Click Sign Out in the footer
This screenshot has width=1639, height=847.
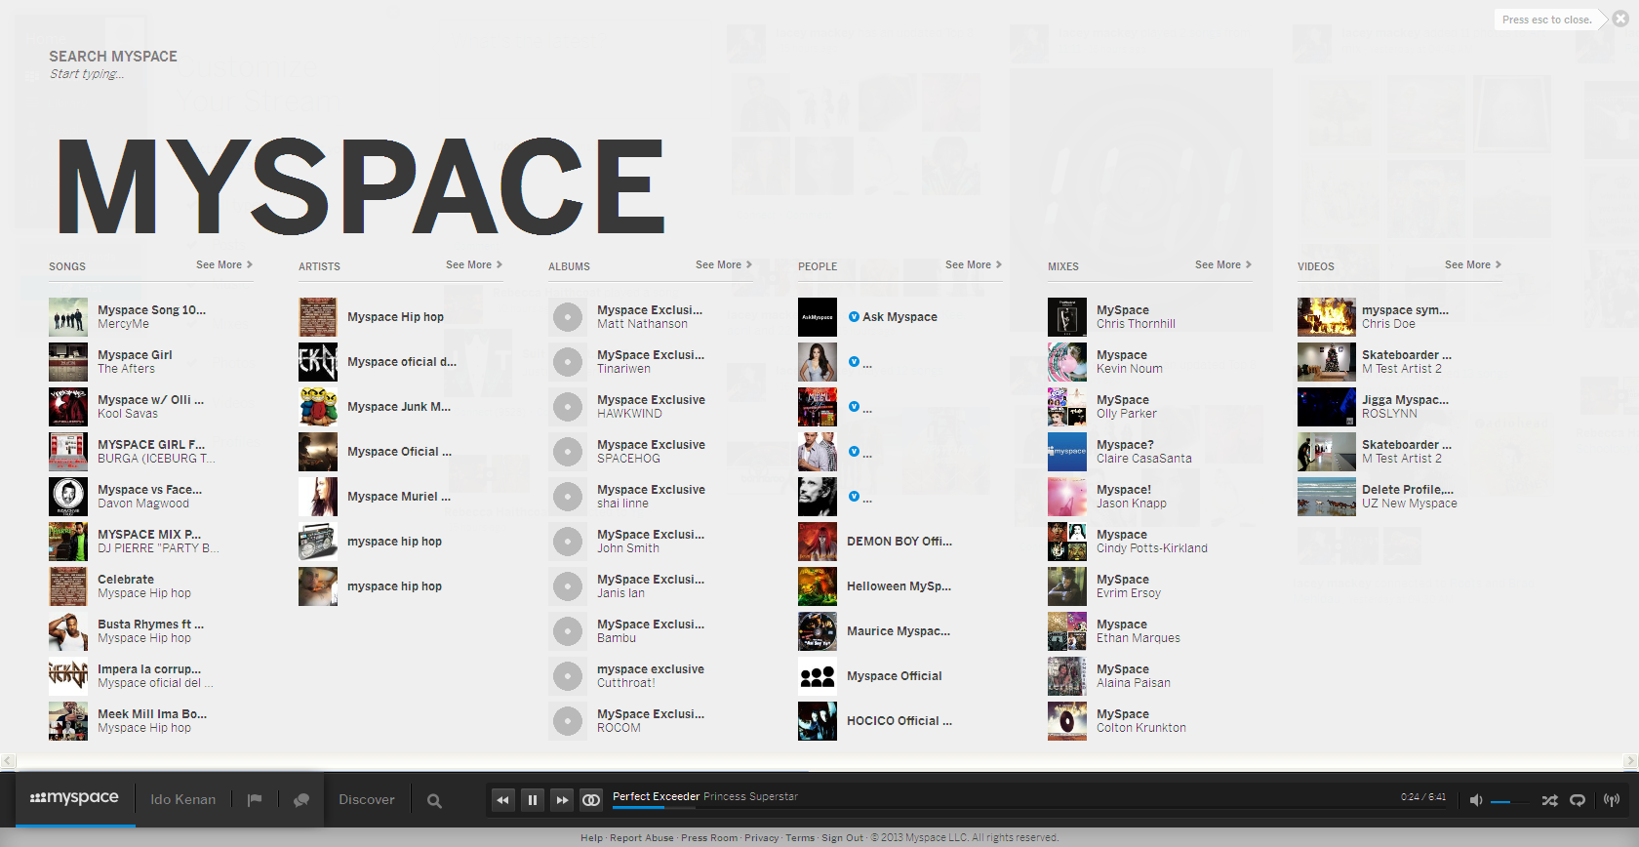(842, 837)
